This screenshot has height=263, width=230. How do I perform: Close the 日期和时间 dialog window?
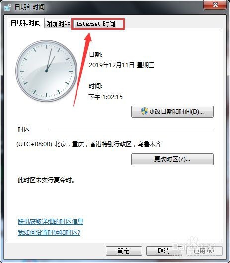[215, 5]
